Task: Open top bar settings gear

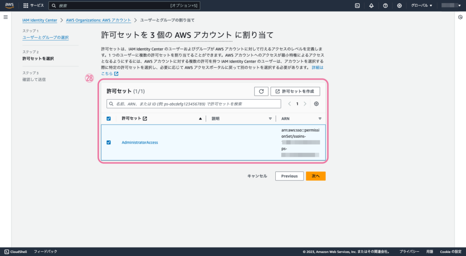Action: (399, 5)
